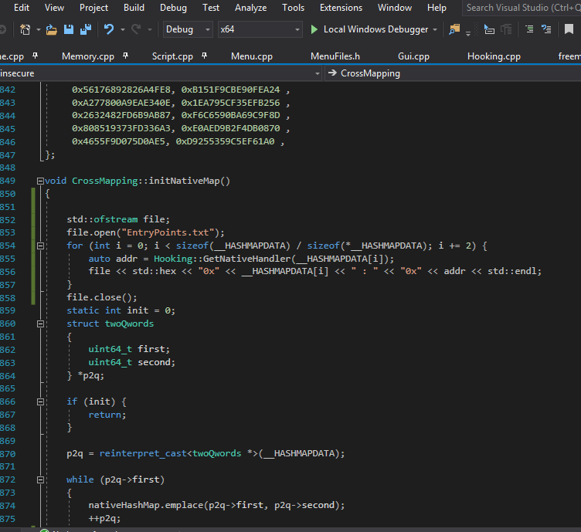Switch to the Hooking.cpp tab

(494, 56)
